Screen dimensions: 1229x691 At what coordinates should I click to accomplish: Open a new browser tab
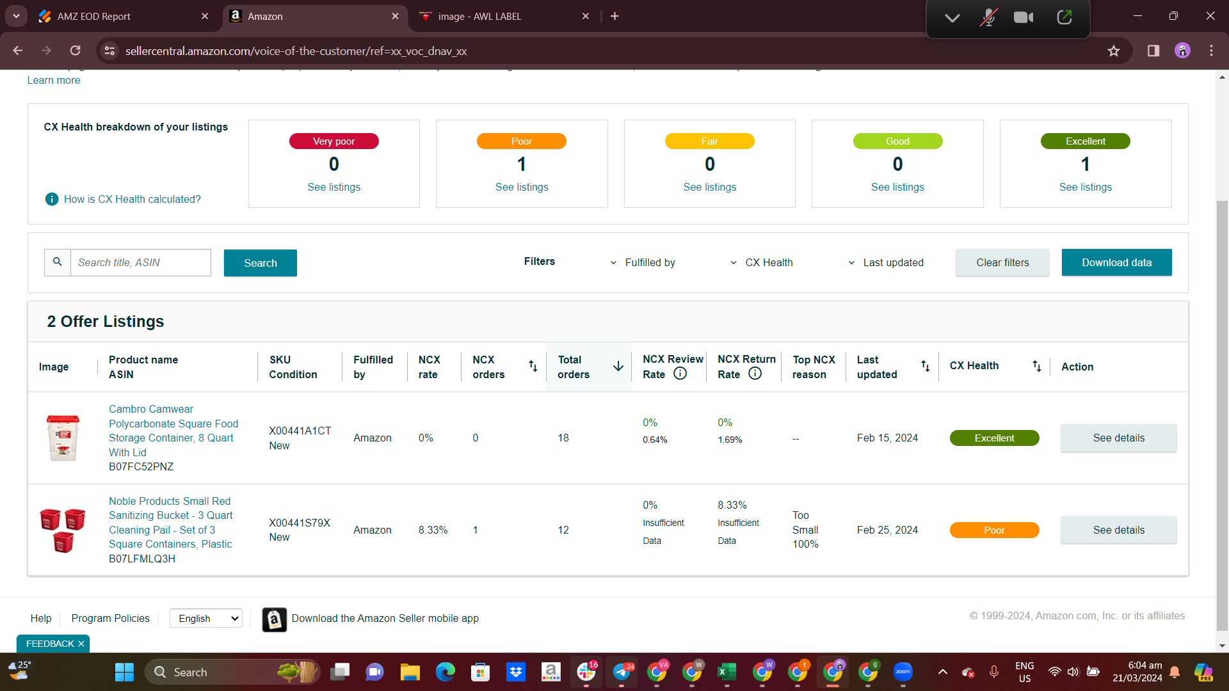click(614, 16)
